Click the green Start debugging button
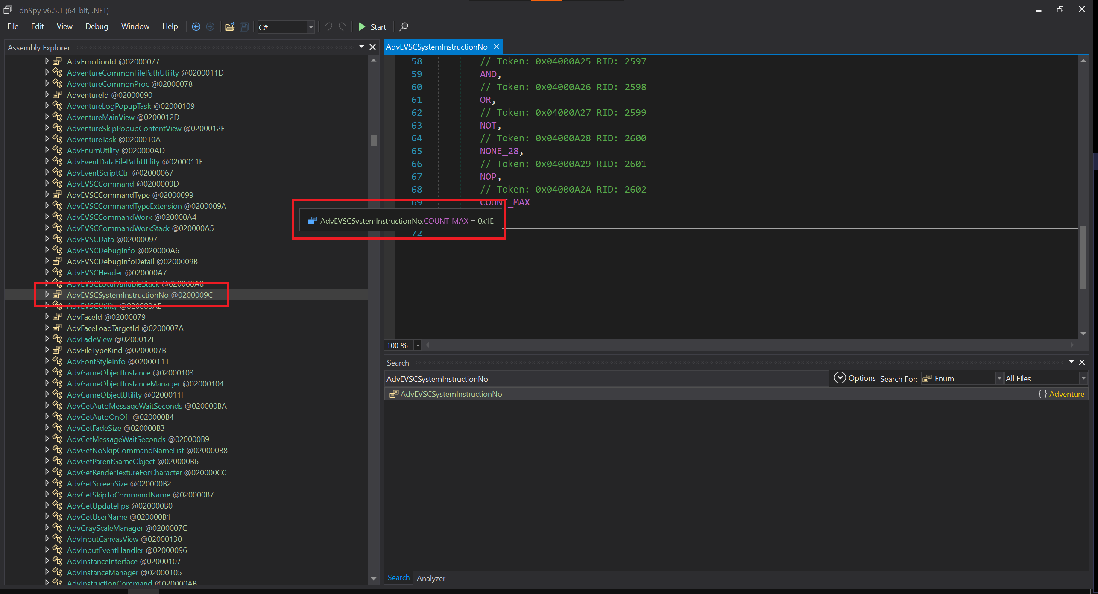The width and height of the screenshot is (1098, 594). (x=372, y=27)
